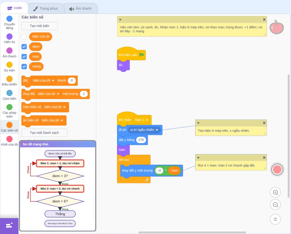Close the 'Rơi 4 × man' comment

pos(264,158)
